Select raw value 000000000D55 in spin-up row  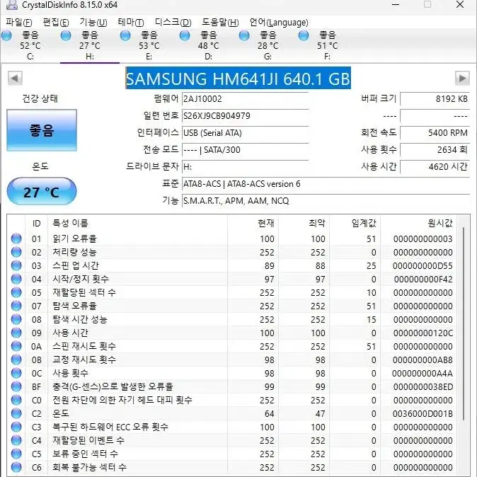click(423, 266)
